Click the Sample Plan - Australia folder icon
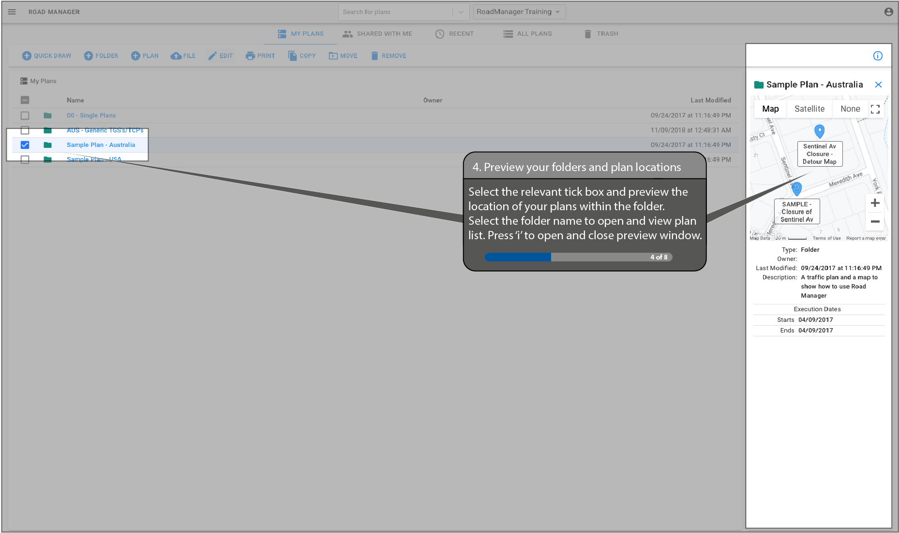Image resolution: width=899 pixels, height=533 pixels. [x=47, y=145]
